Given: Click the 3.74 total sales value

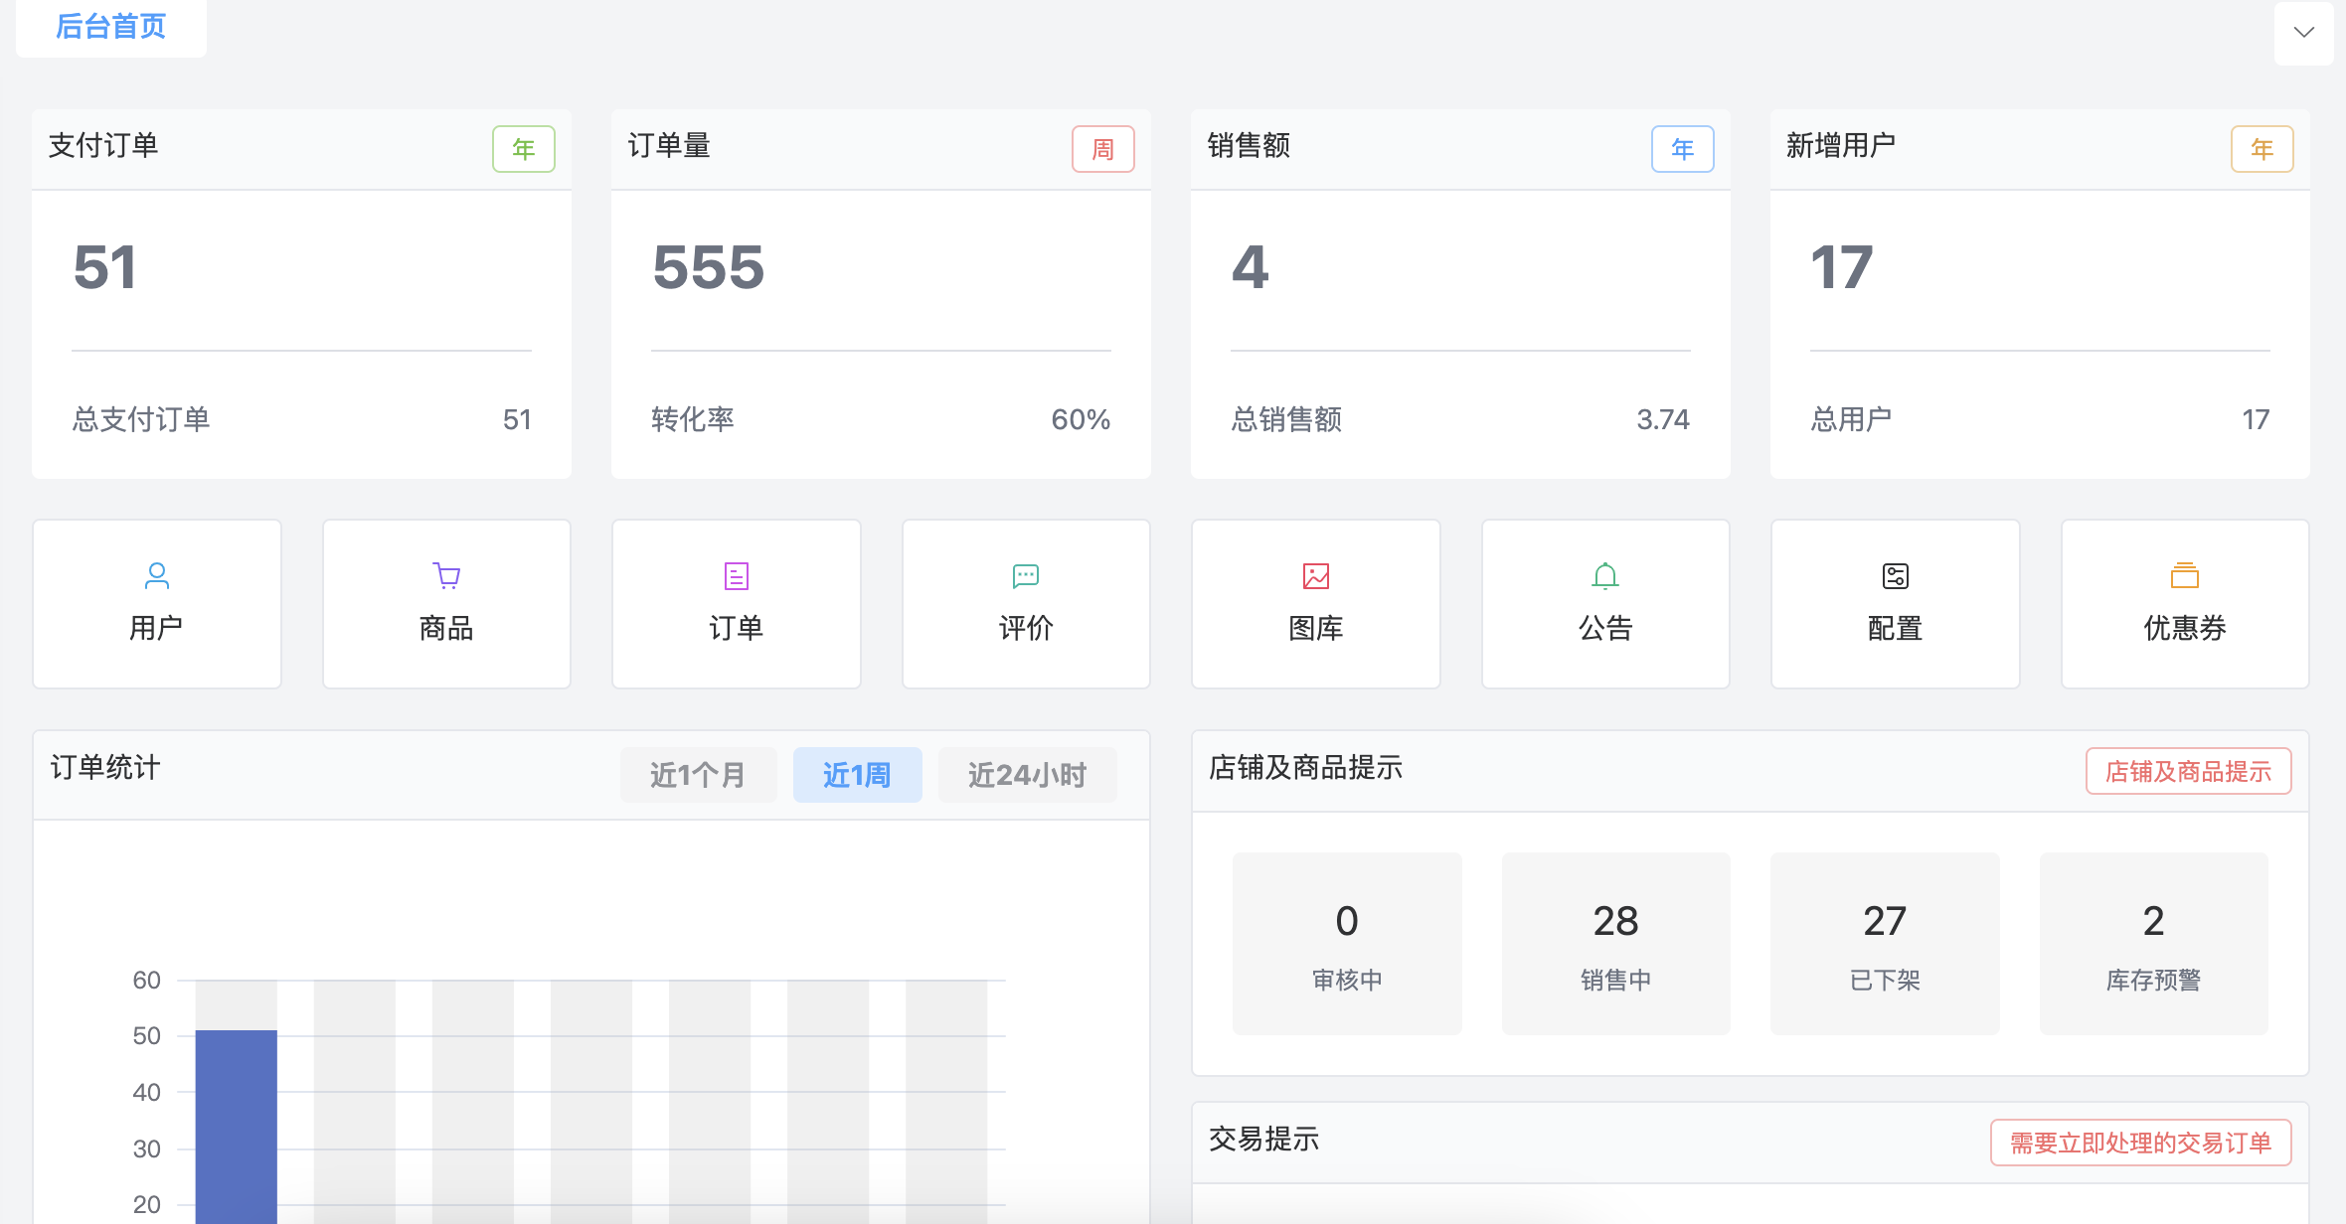Looking at the screenshot, I should (x=1663, y=419).
